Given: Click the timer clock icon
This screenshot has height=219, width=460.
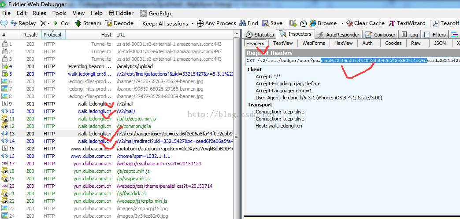Looking at the screenshot, I should point(303,23).
